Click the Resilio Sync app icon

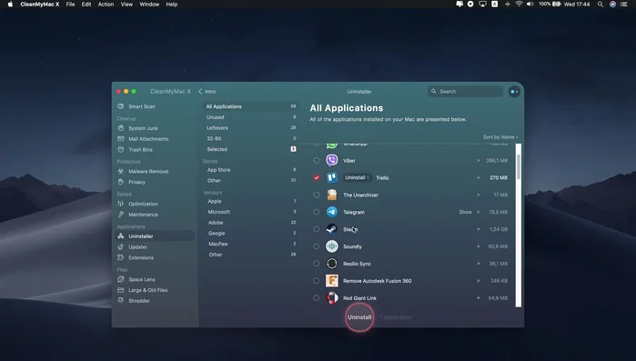pyautogui.click(x=332, y=264)
